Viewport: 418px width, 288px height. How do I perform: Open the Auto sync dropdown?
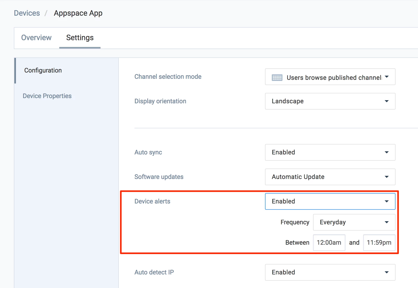click(x=330, y=152)
